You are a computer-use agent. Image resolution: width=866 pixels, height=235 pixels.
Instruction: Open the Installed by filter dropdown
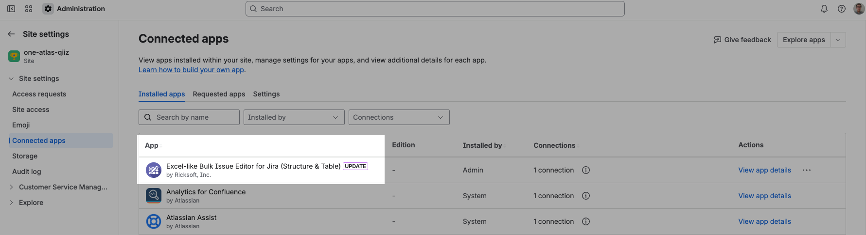click(294, 117)
